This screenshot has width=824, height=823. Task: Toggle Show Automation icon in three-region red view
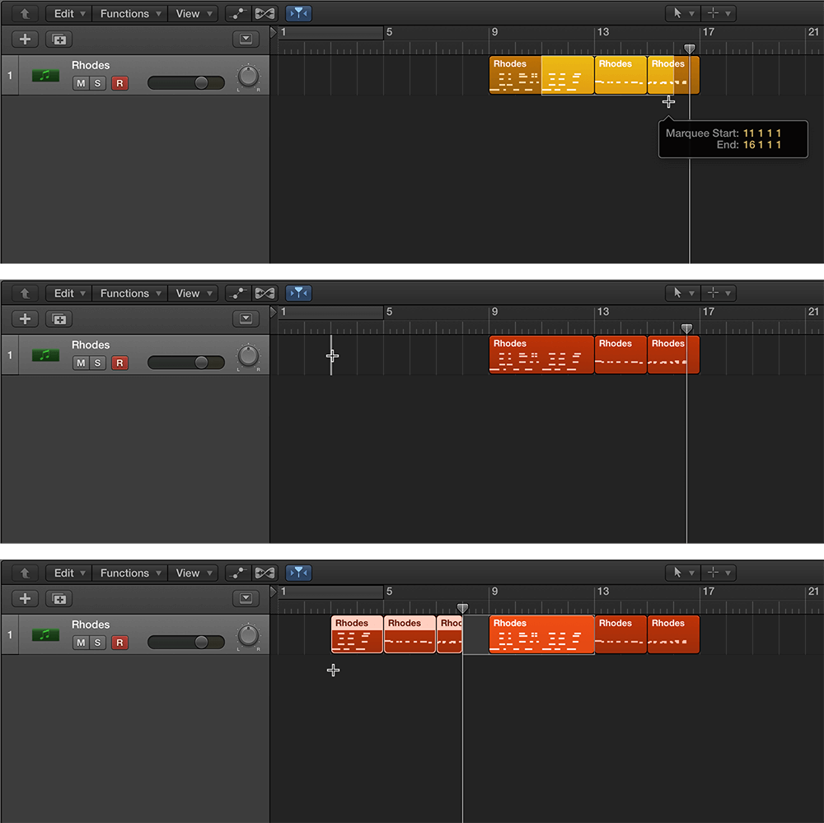point(238,293)
